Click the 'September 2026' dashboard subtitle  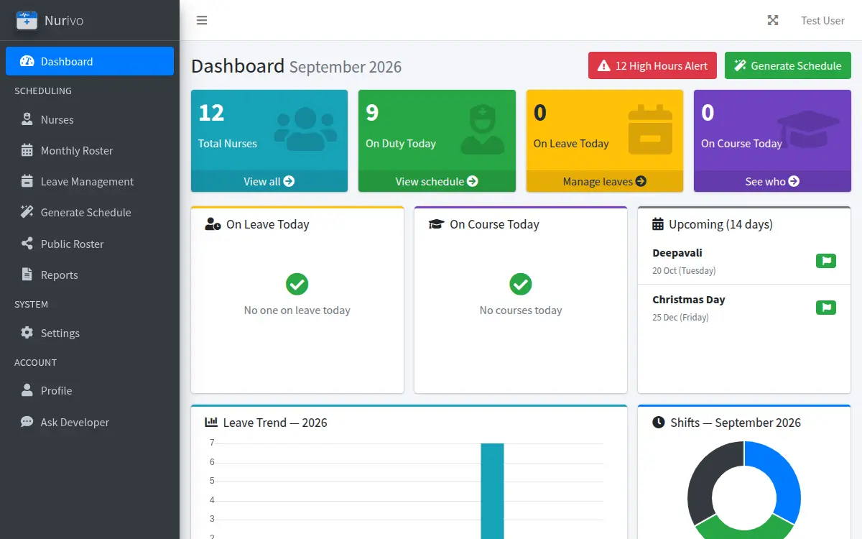click(x=346, y=67)
